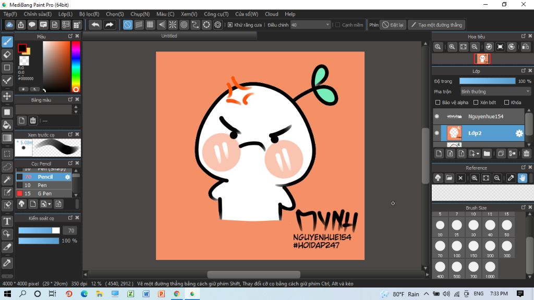Zoom out on the Navigator panel
This screenshot has width=534, height=300.
click(475, 47)
